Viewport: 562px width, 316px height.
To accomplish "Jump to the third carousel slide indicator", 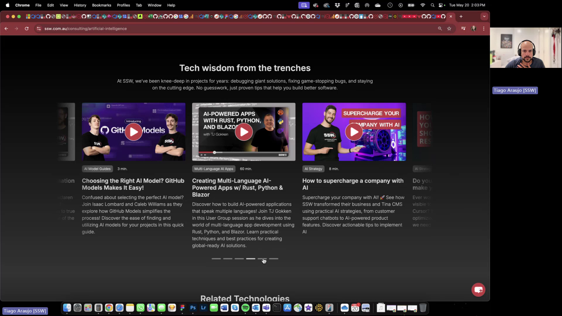I will [x=239, y=259].
